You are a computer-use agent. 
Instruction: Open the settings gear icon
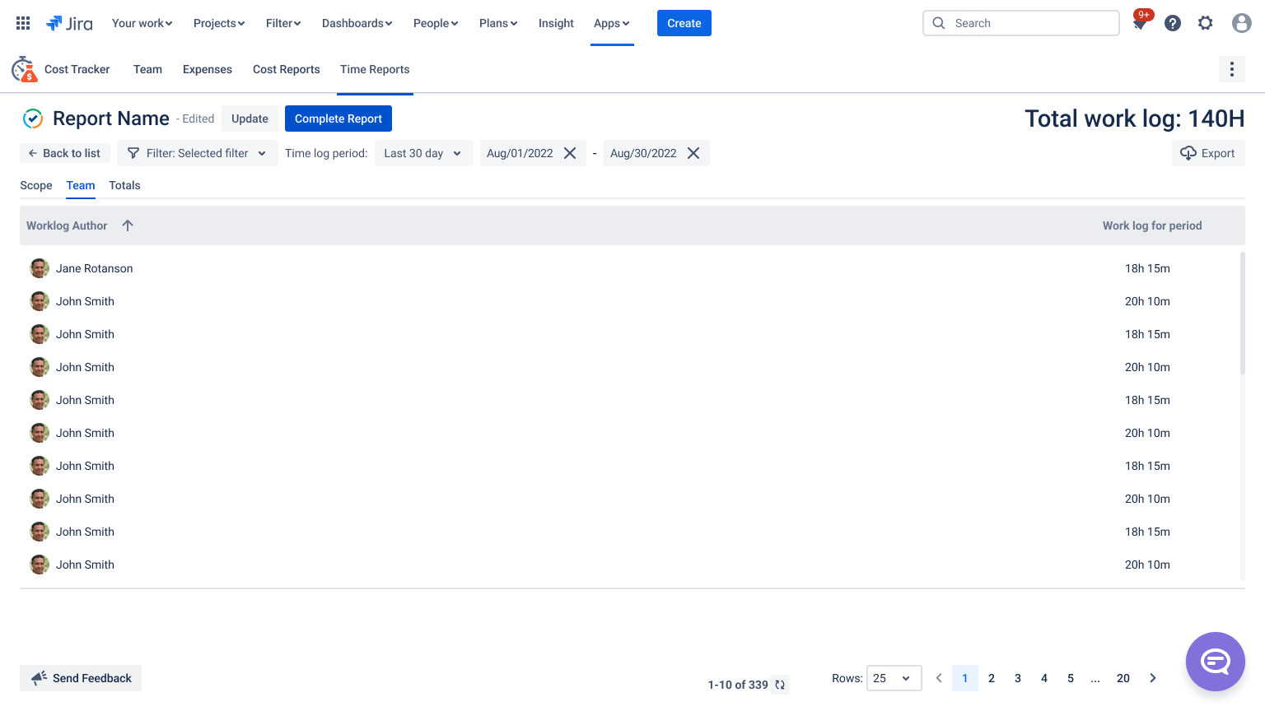(1206, 23)
